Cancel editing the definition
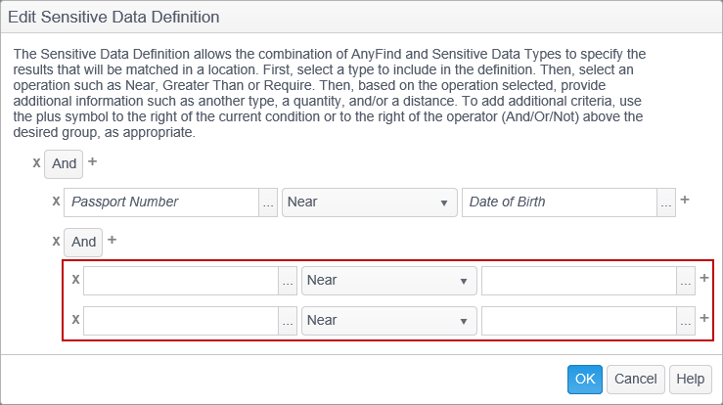Viewport: 723px width, 405px height. tap(636, 380)
